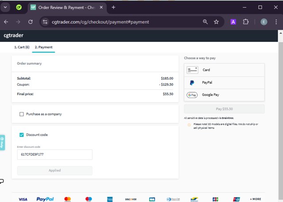This screenshot has height=202, width=283.
Task: Click the discount code input field
Action: (x=54, y=154)
